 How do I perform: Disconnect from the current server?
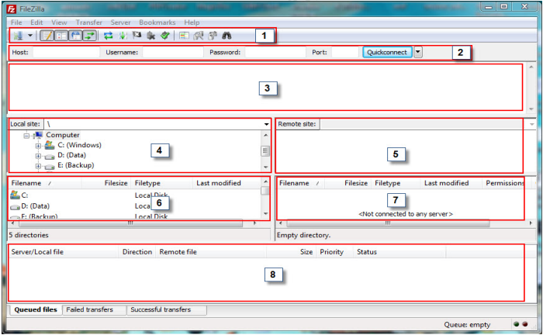pyautogui.click(x=151, y=36)
